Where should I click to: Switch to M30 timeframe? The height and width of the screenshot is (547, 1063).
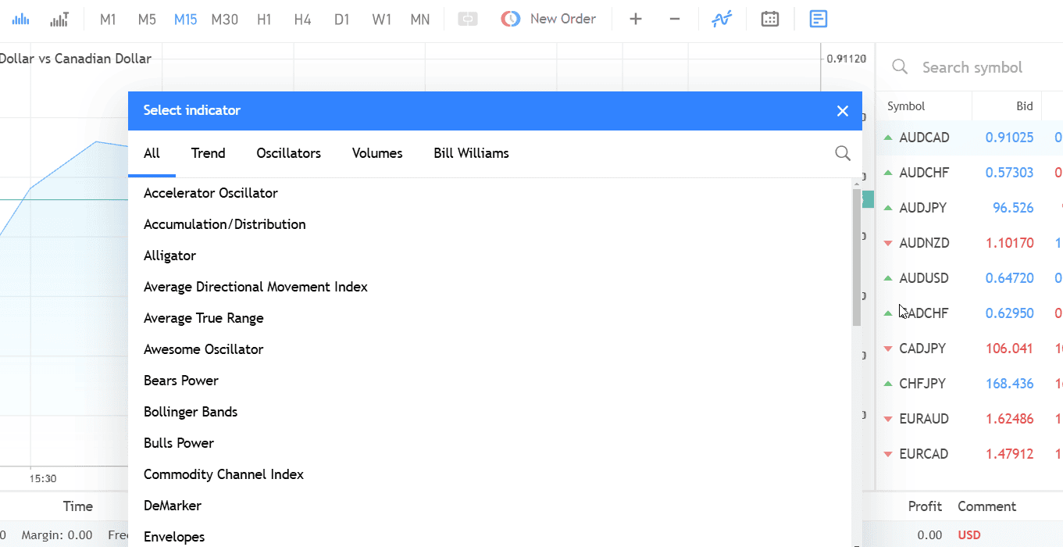click(225, 20)
